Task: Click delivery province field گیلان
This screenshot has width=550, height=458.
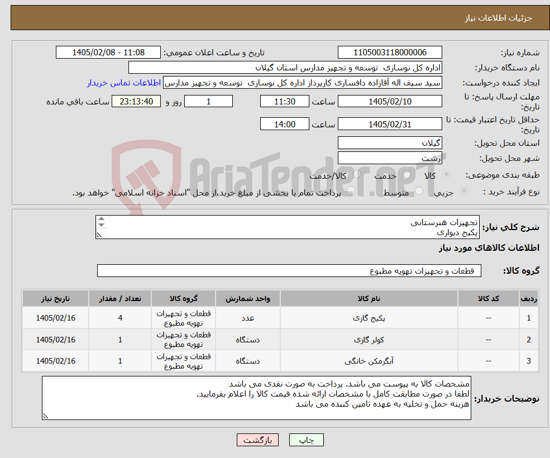Action: click(390, 143)
